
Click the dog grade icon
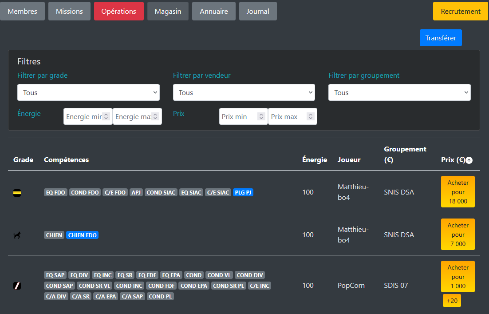click(x=17, y=235)
